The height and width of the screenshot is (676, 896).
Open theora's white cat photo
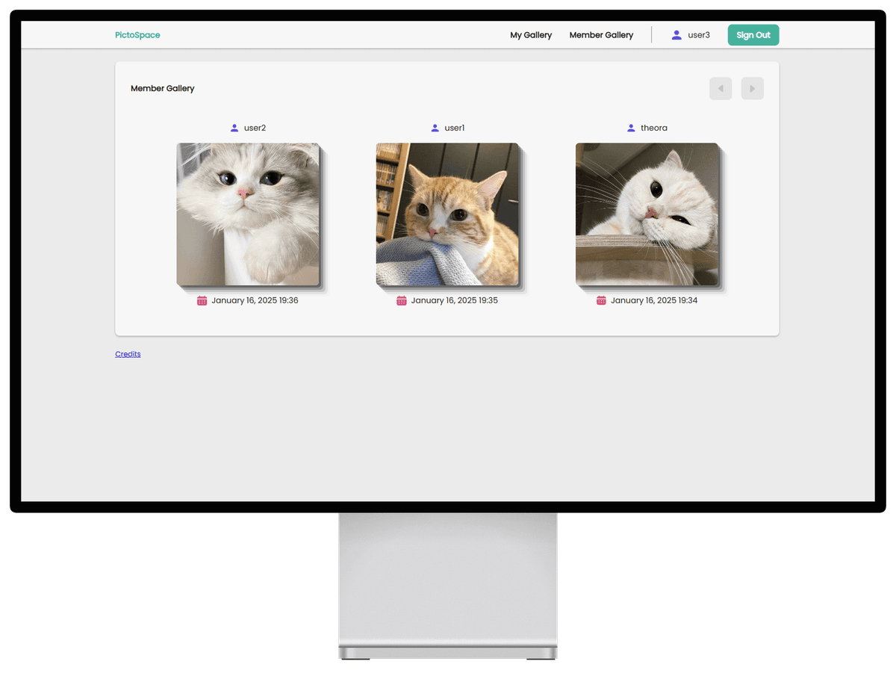[x=646, y=214]
